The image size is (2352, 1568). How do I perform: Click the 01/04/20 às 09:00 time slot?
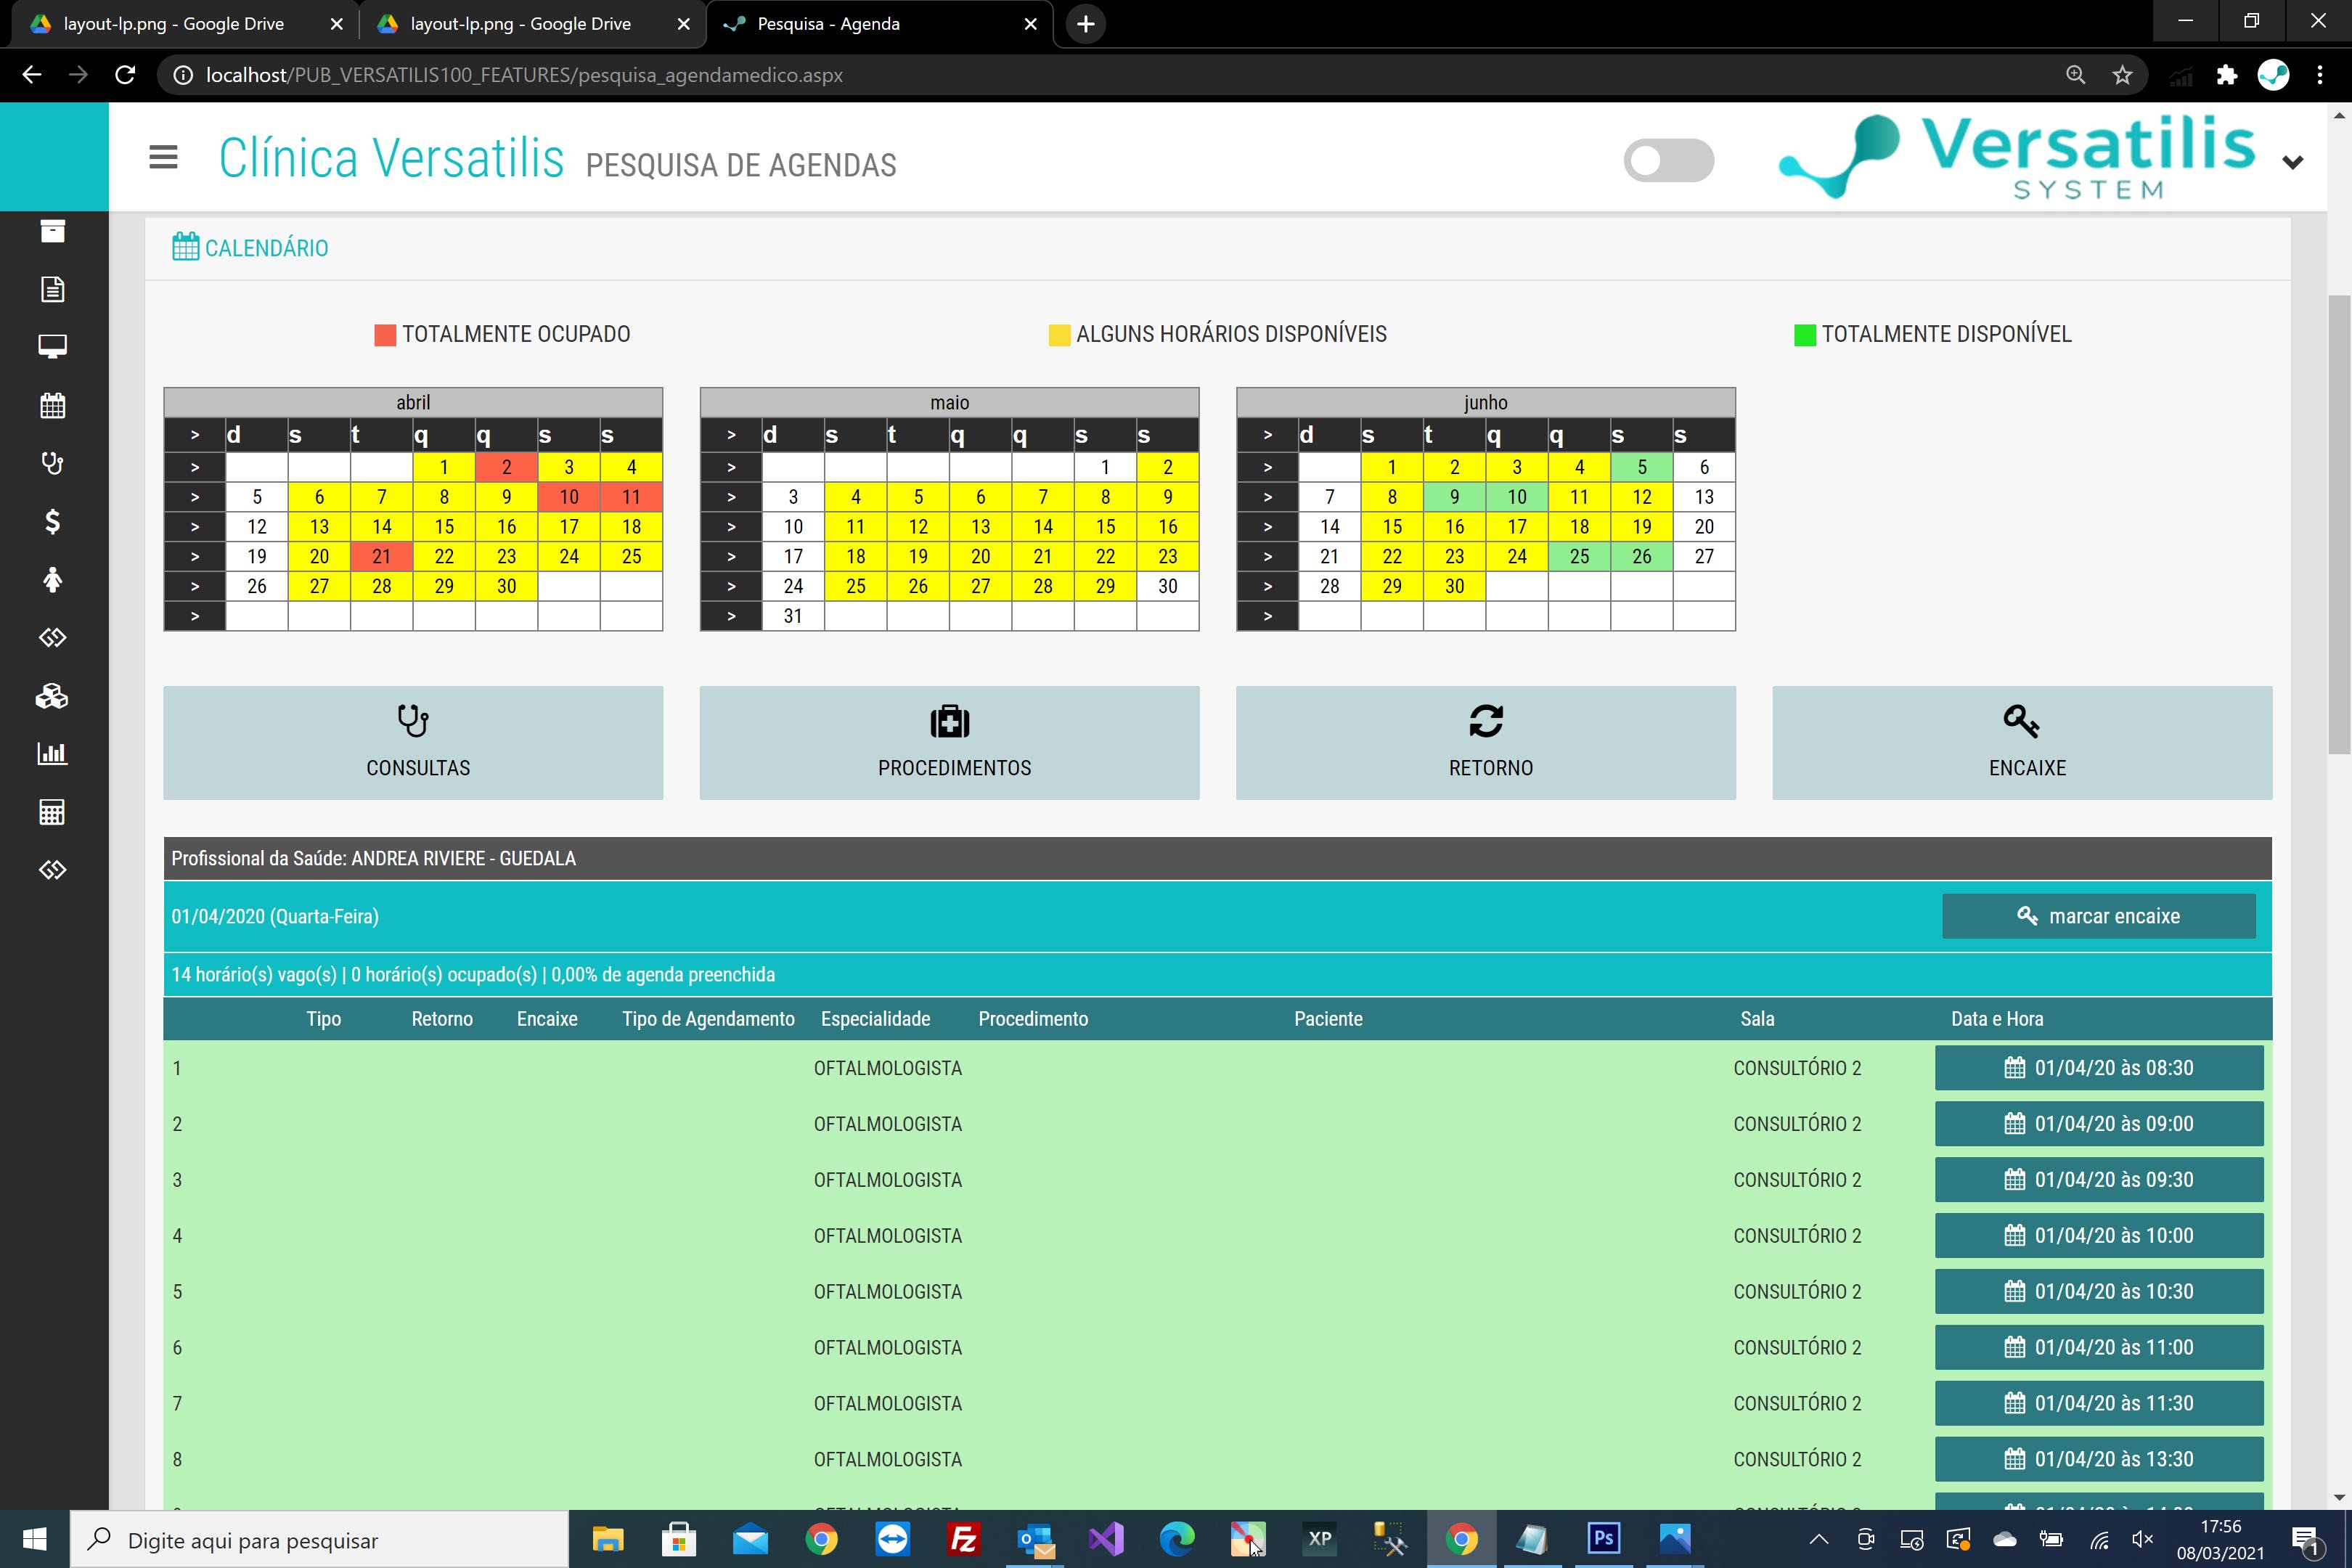click(2098, 1124)
